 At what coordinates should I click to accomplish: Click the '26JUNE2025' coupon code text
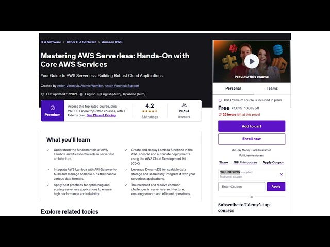tap(230, 172)
